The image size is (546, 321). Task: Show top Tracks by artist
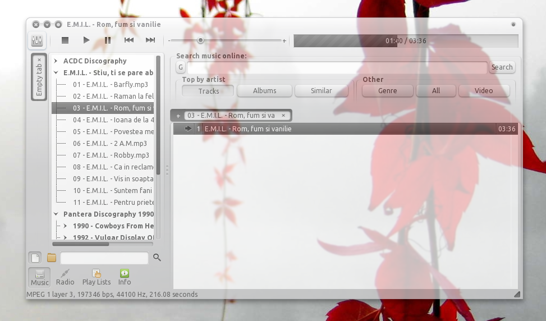208,91
